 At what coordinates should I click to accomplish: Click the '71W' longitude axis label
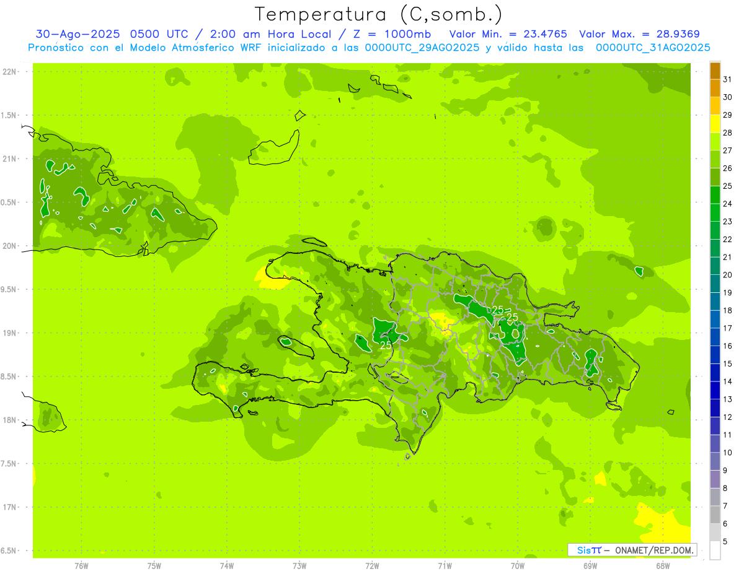pyautogui.click(x=445, y=566)
